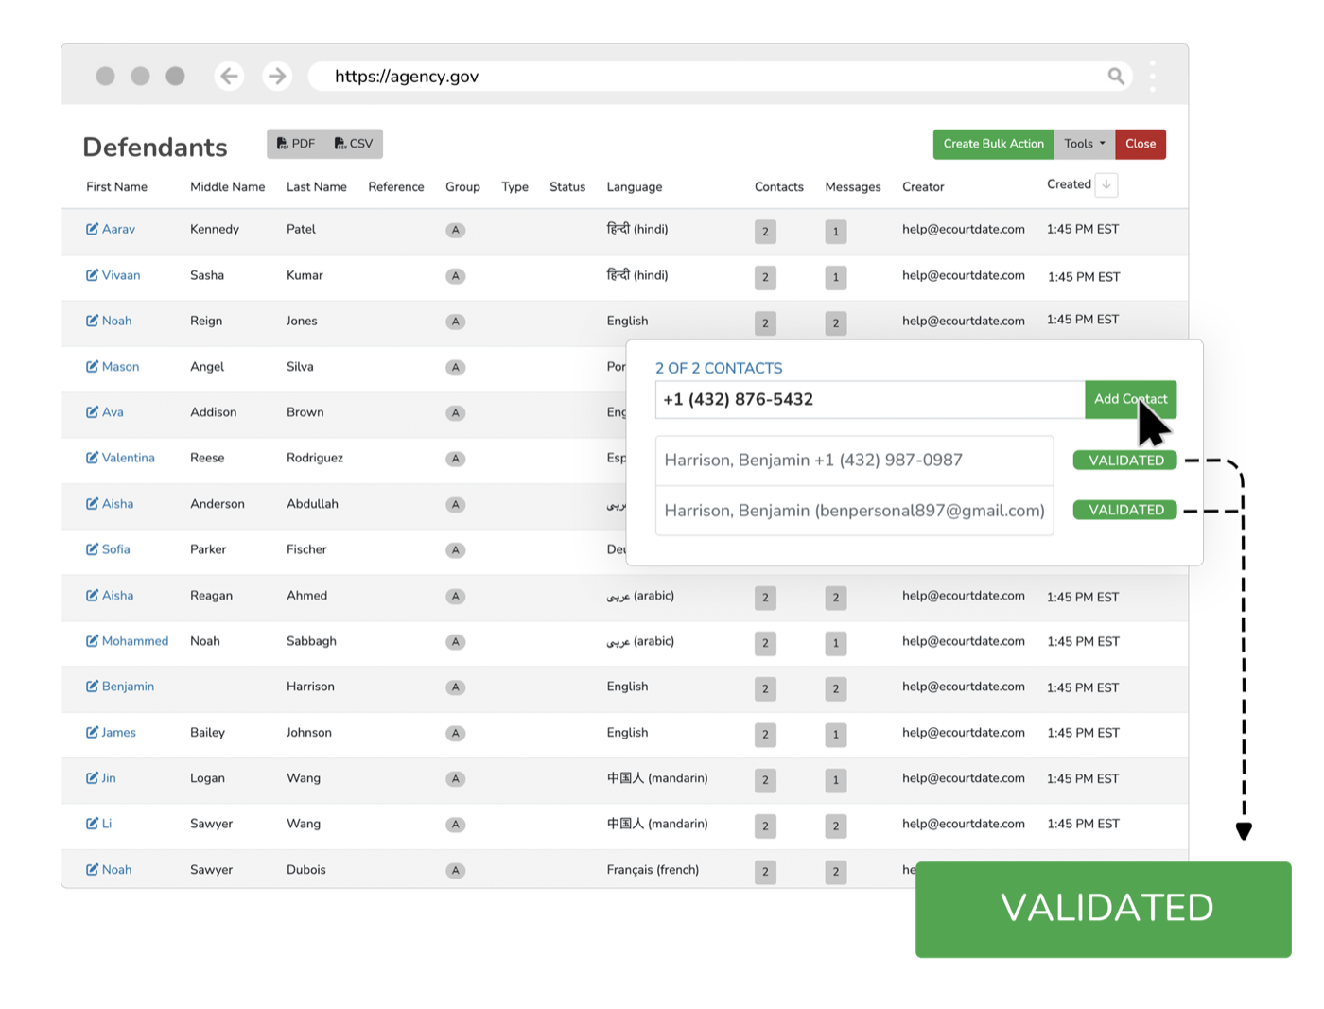
Task: Click the First Name column header
Action: point(116,187)
